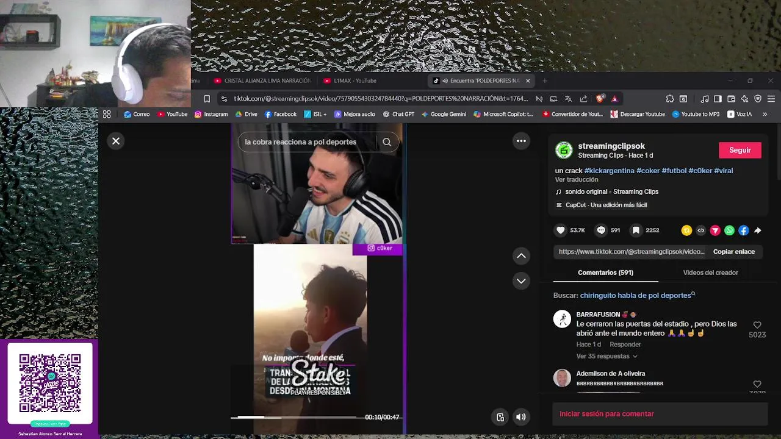Viewport: 781px width, 439px height.
Task: Share the video to Facebook
Action: [743, 230]
